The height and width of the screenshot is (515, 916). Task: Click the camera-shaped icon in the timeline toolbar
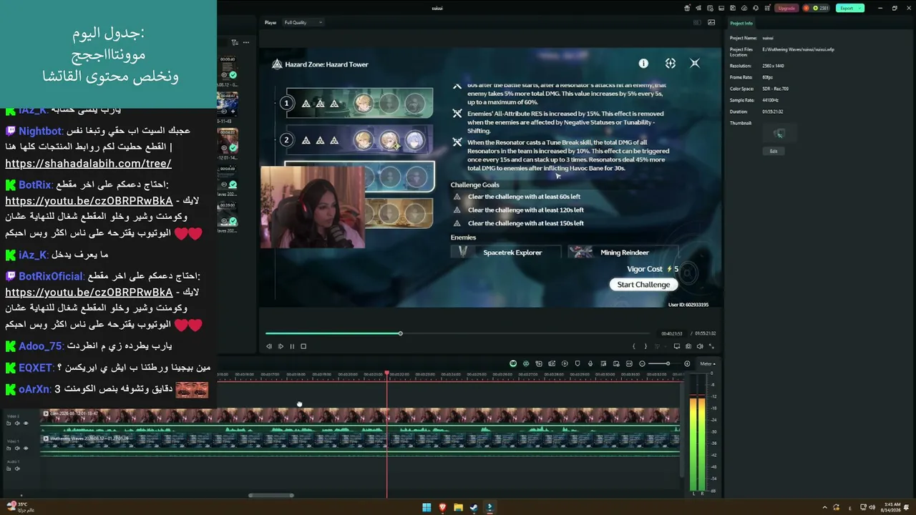(x=552, y=363)
